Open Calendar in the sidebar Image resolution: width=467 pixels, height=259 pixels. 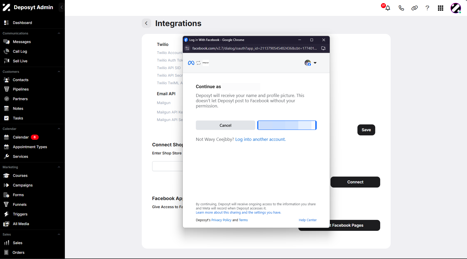point(21,137)
